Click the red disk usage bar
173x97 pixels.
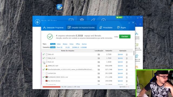[x=52, y=87]
